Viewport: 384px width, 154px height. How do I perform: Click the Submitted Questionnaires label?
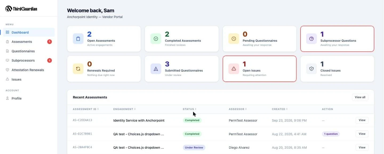pyautogui.click(x=184, y=71)
